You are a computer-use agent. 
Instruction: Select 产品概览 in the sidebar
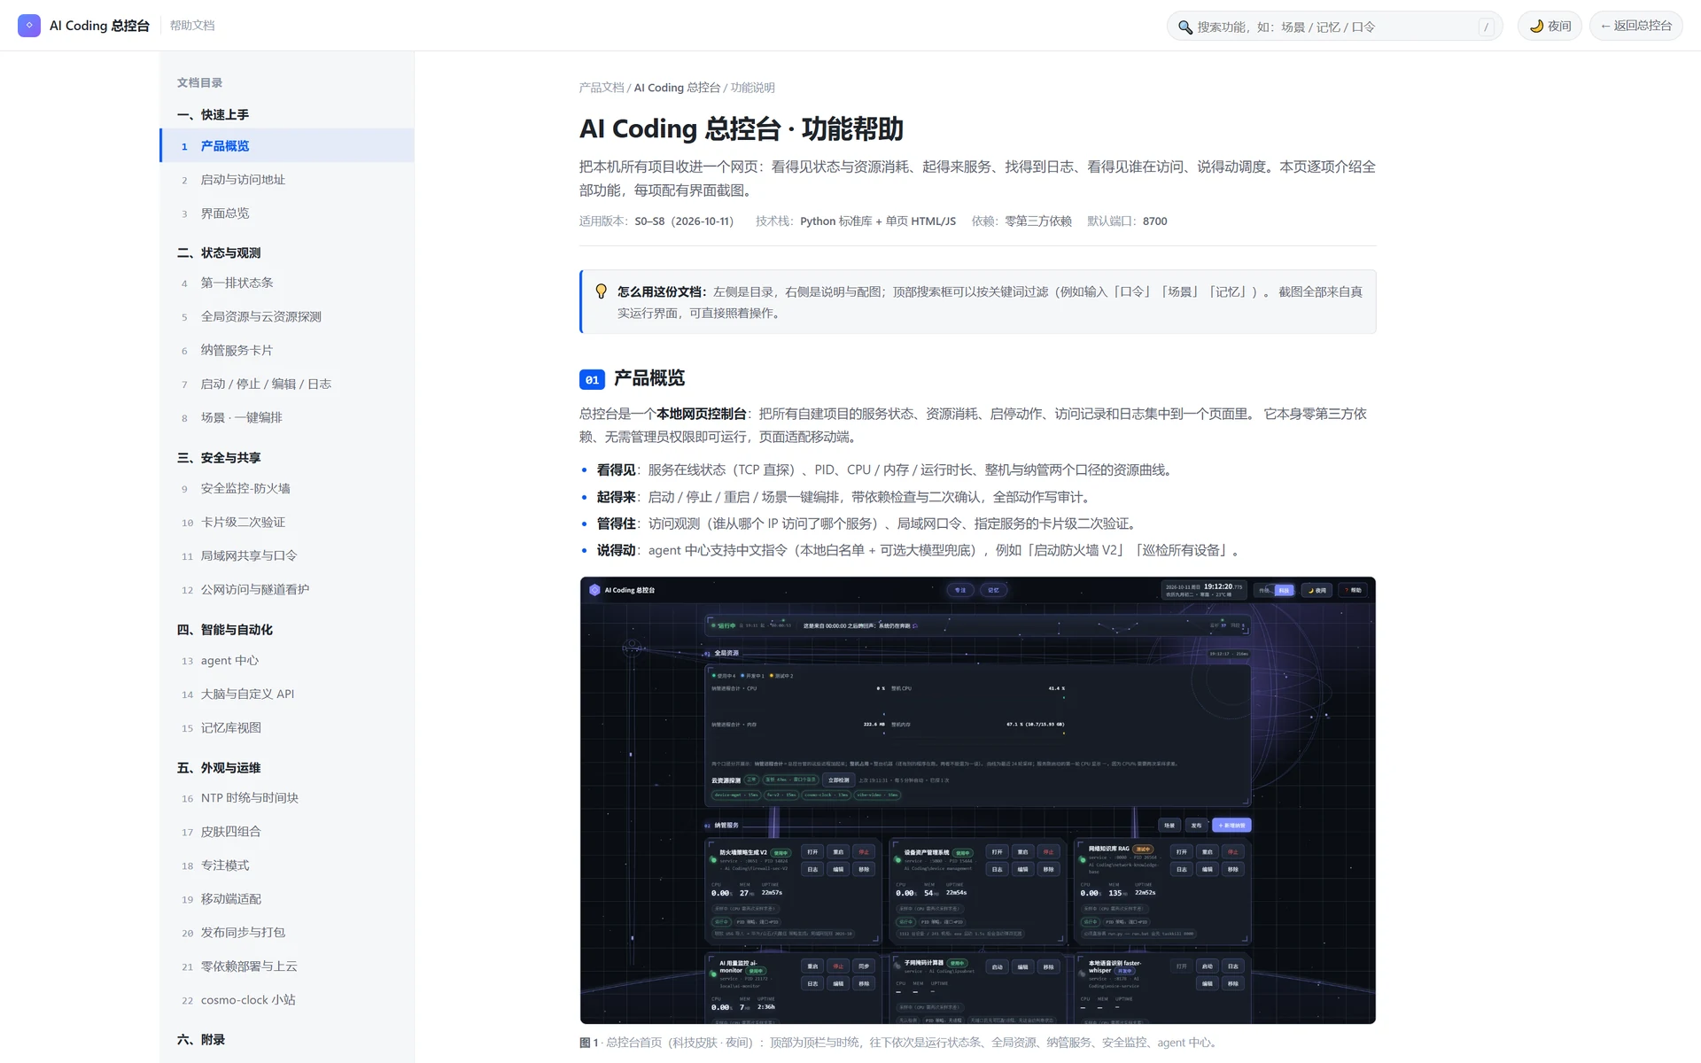(287, 146)
